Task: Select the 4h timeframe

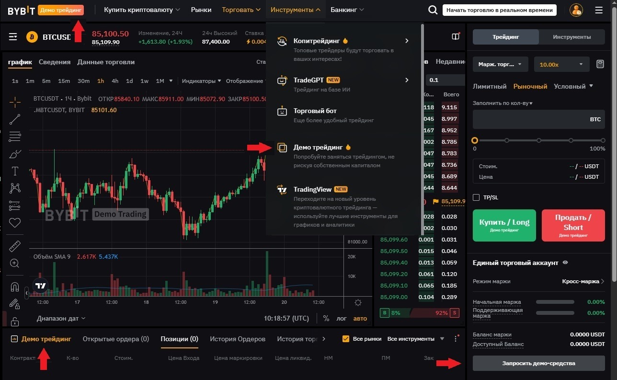Action: 115,81
